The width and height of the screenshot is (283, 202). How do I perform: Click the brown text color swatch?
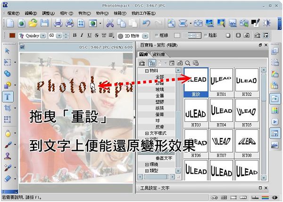(12, 35)
